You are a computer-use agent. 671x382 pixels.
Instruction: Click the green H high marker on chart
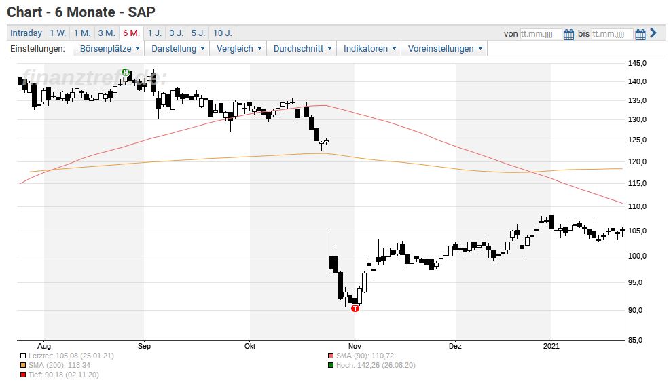click(x=126, y=72)
